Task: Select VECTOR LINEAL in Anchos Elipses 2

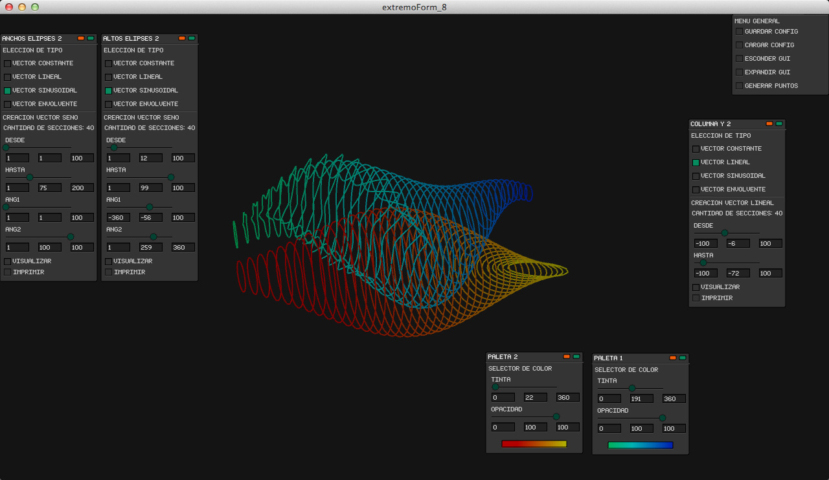Action: (x=7, y=77)
